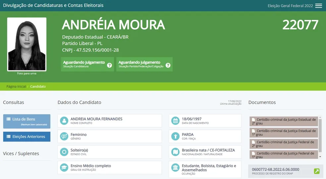Click map icon beside Brasileira nata
326x179 pixels.
[x=175, y=152]
